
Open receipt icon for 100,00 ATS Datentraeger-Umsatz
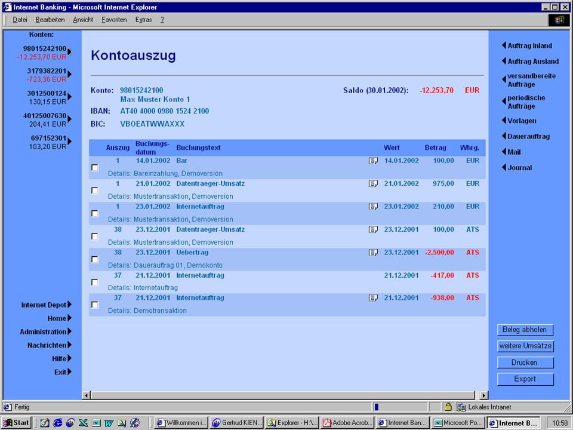point(372,229)
